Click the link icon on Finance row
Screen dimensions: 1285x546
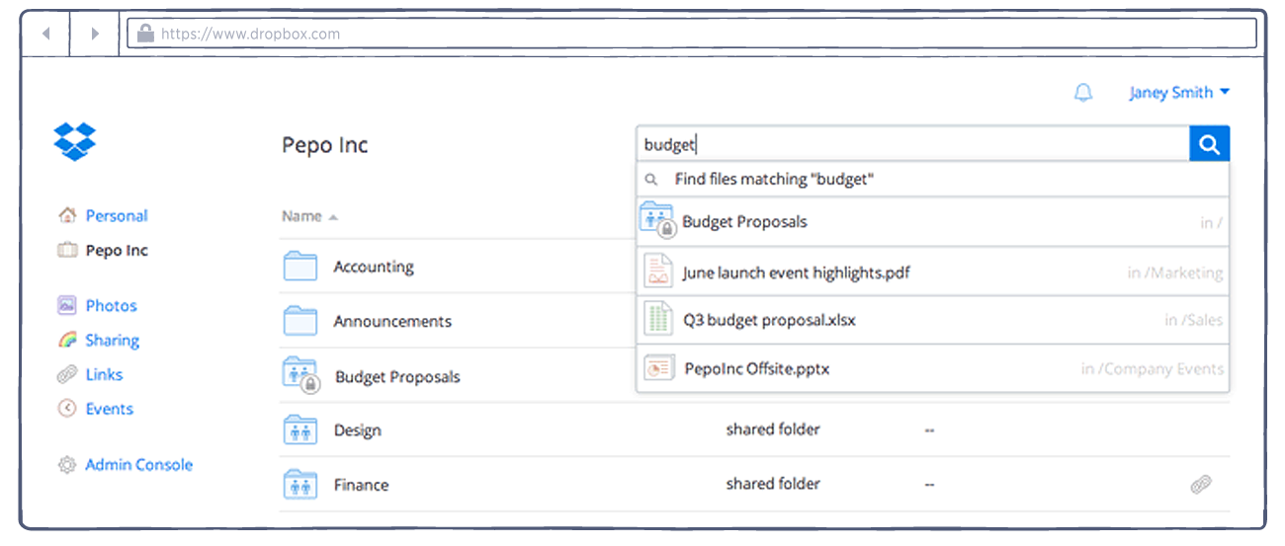(x=1201, y=485)
